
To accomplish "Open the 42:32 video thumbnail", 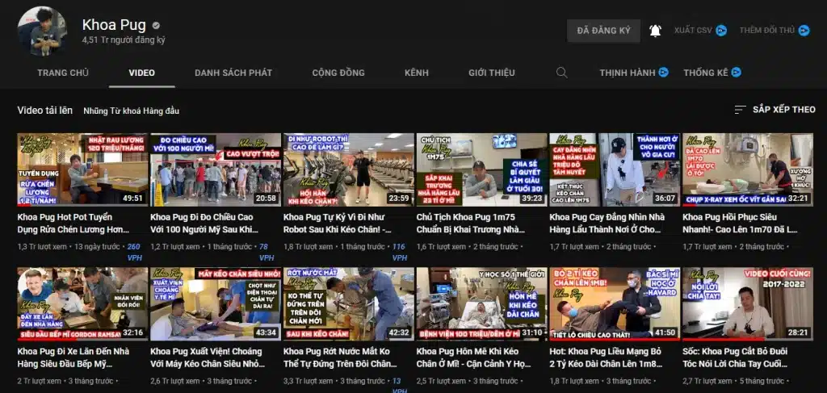I will click(349, 304).
